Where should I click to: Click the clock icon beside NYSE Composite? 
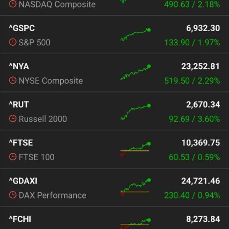[x=13, y=81]
